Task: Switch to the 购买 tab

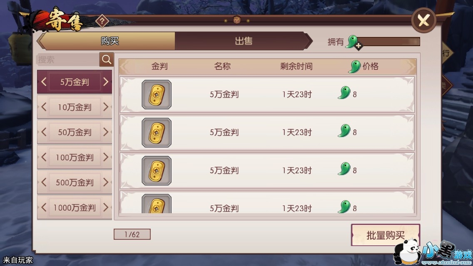Action: coord(110,41)
